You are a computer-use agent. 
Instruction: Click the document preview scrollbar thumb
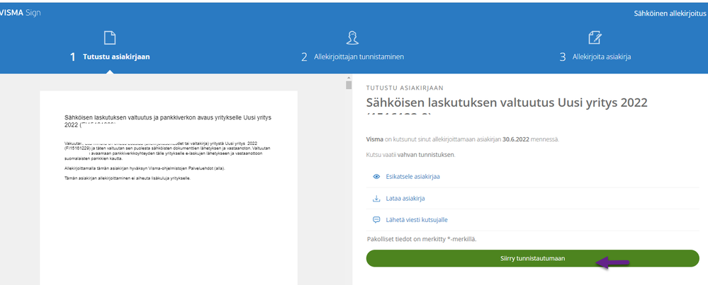click(349, 86)
